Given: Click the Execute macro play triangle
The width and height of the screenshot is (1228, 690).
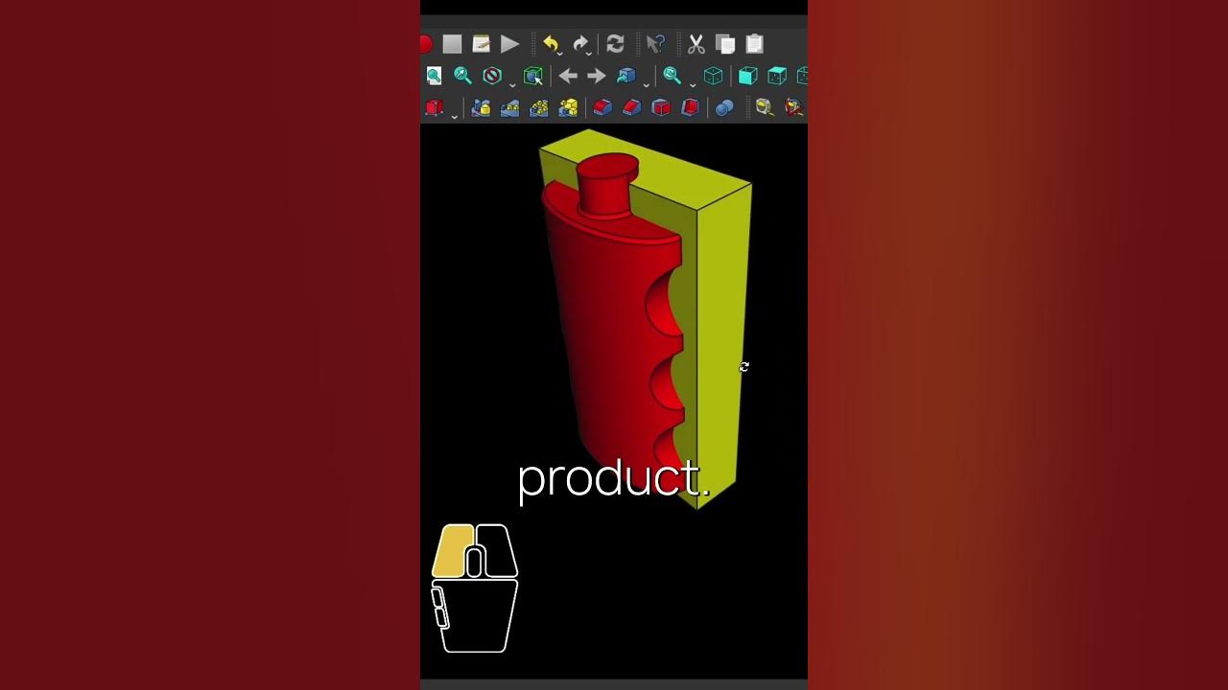Looking at the screenshot, I should pos(509,44).
